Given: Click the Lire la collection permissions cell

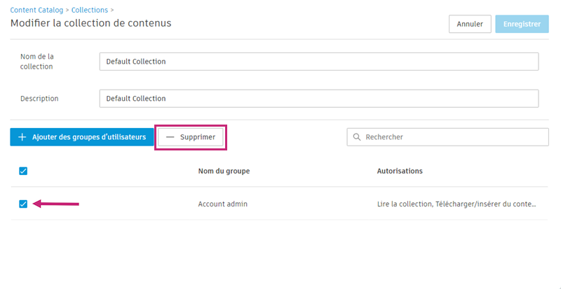Looking at the screenshot, I should click(x=457, y=204).
